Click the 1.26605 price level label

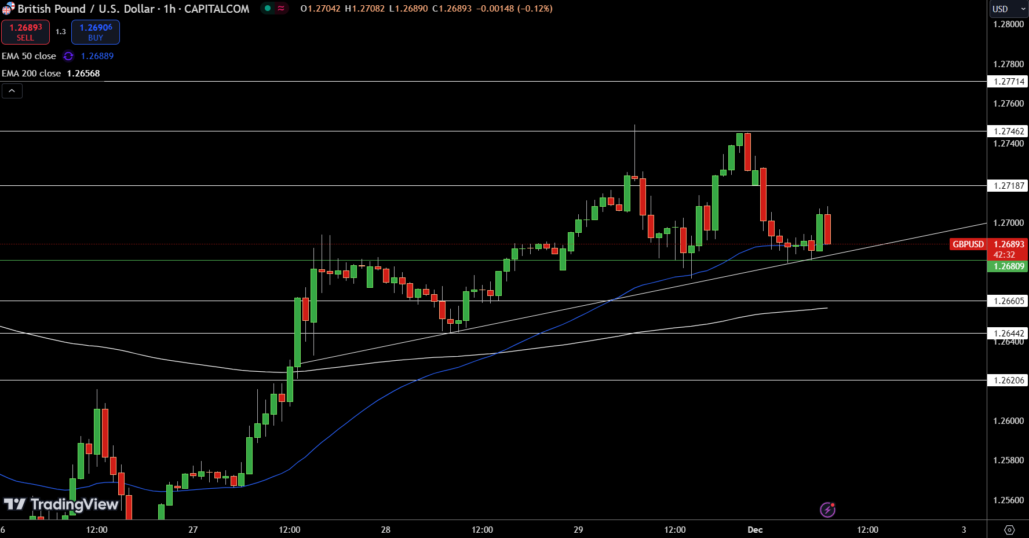[1009, 301]
